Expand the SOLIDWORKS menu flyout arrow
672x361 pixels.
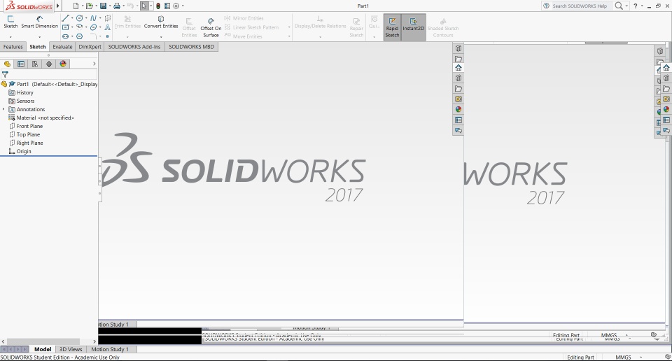point(58,6)
